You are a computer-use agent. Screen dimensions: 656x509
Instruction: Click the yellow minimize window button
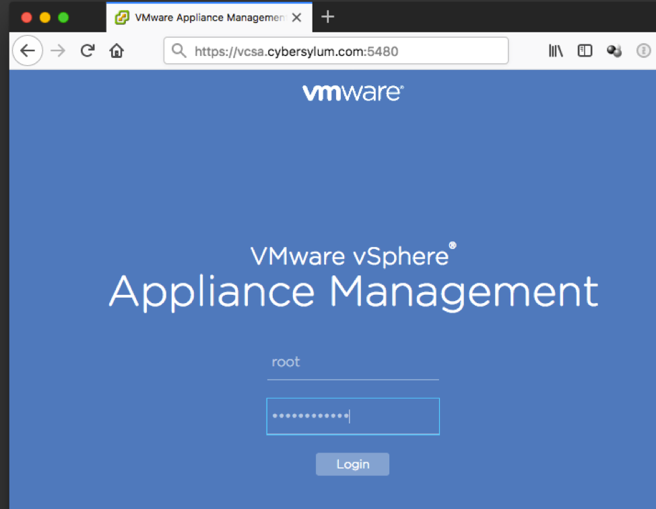(x=45, y=18)
